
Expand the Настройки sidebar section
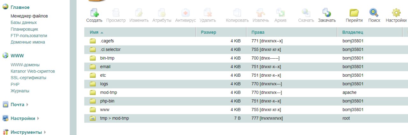(x=38, y=119)
